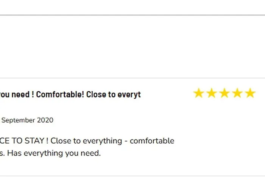Click "you need !" at the title start
265x189 pixels.
(15, 94)
